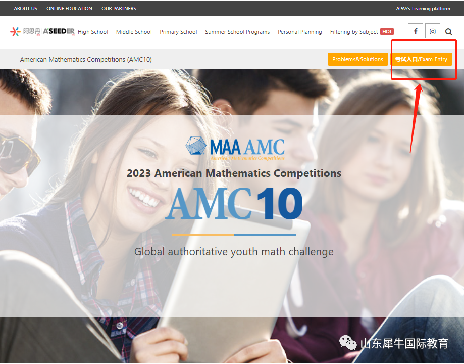The height and width of the screenshot is (364, 464).
Task: Click the A'SEEDER logo
Action: (x=42, y=31)
